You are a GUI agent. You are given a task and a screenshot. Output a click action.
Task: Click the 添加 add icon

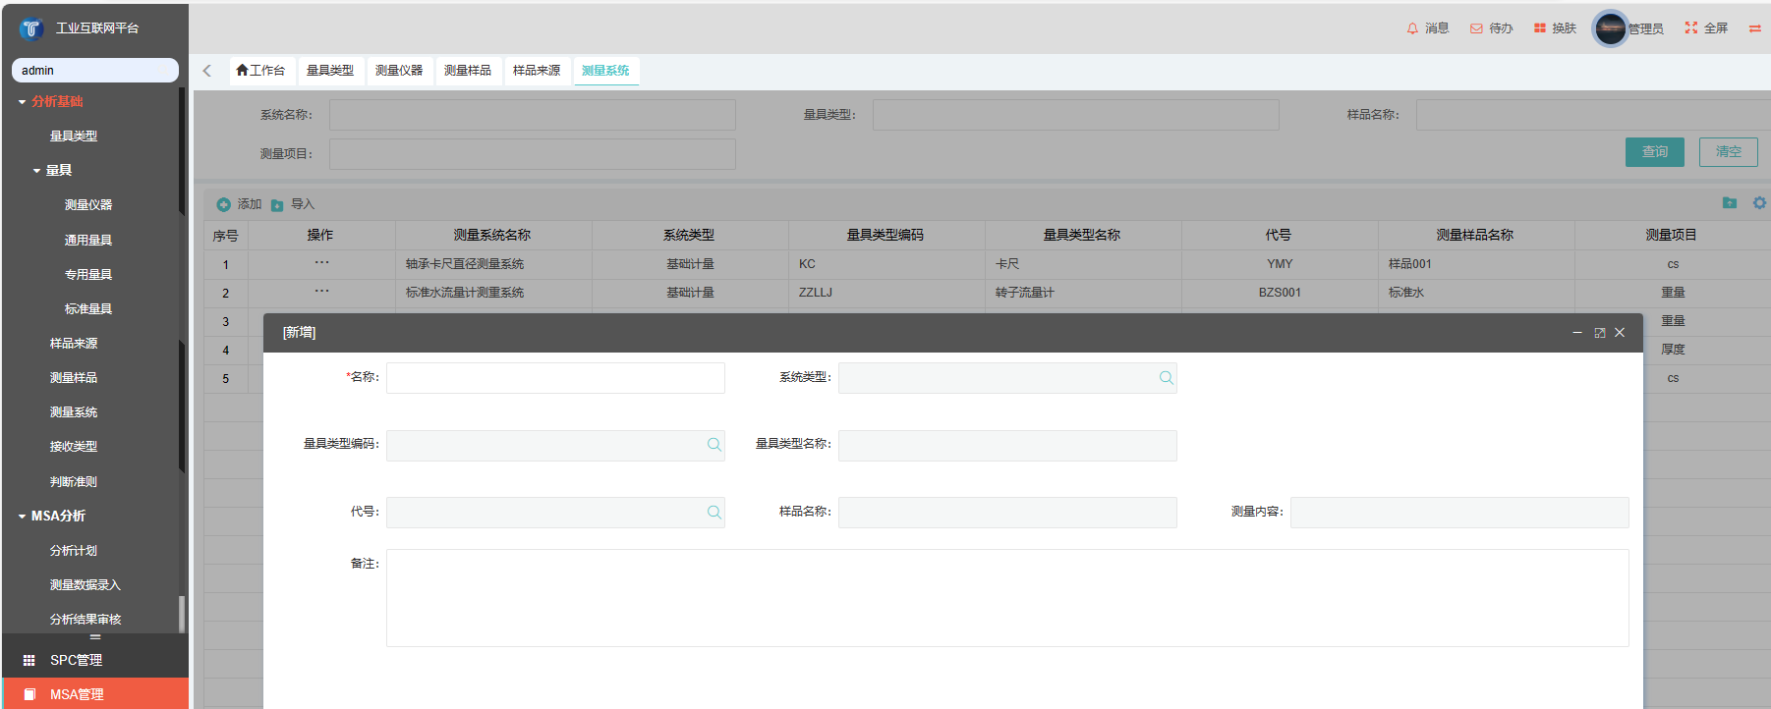point(224,204)
